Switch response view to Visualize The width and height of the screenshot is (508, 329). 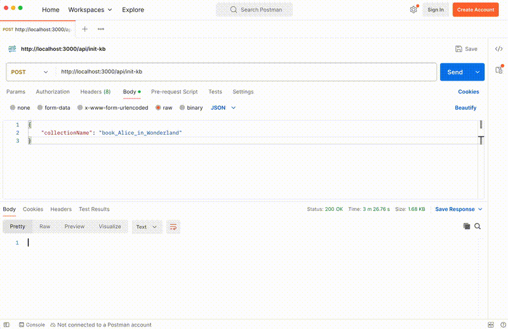pyautogui.click(x=110, y=227)
